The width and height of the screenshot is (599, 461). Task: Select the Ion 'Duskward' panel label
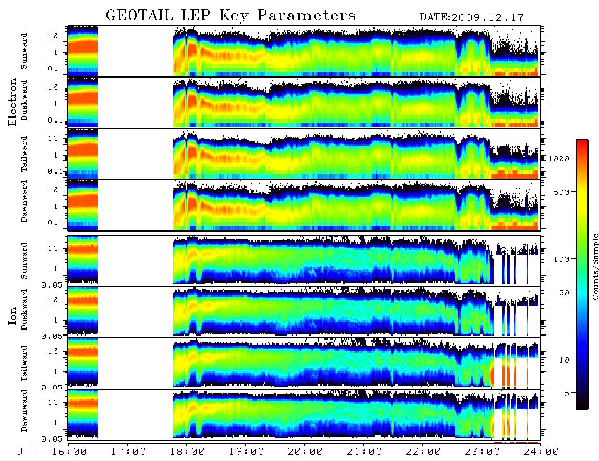point(24,310)
